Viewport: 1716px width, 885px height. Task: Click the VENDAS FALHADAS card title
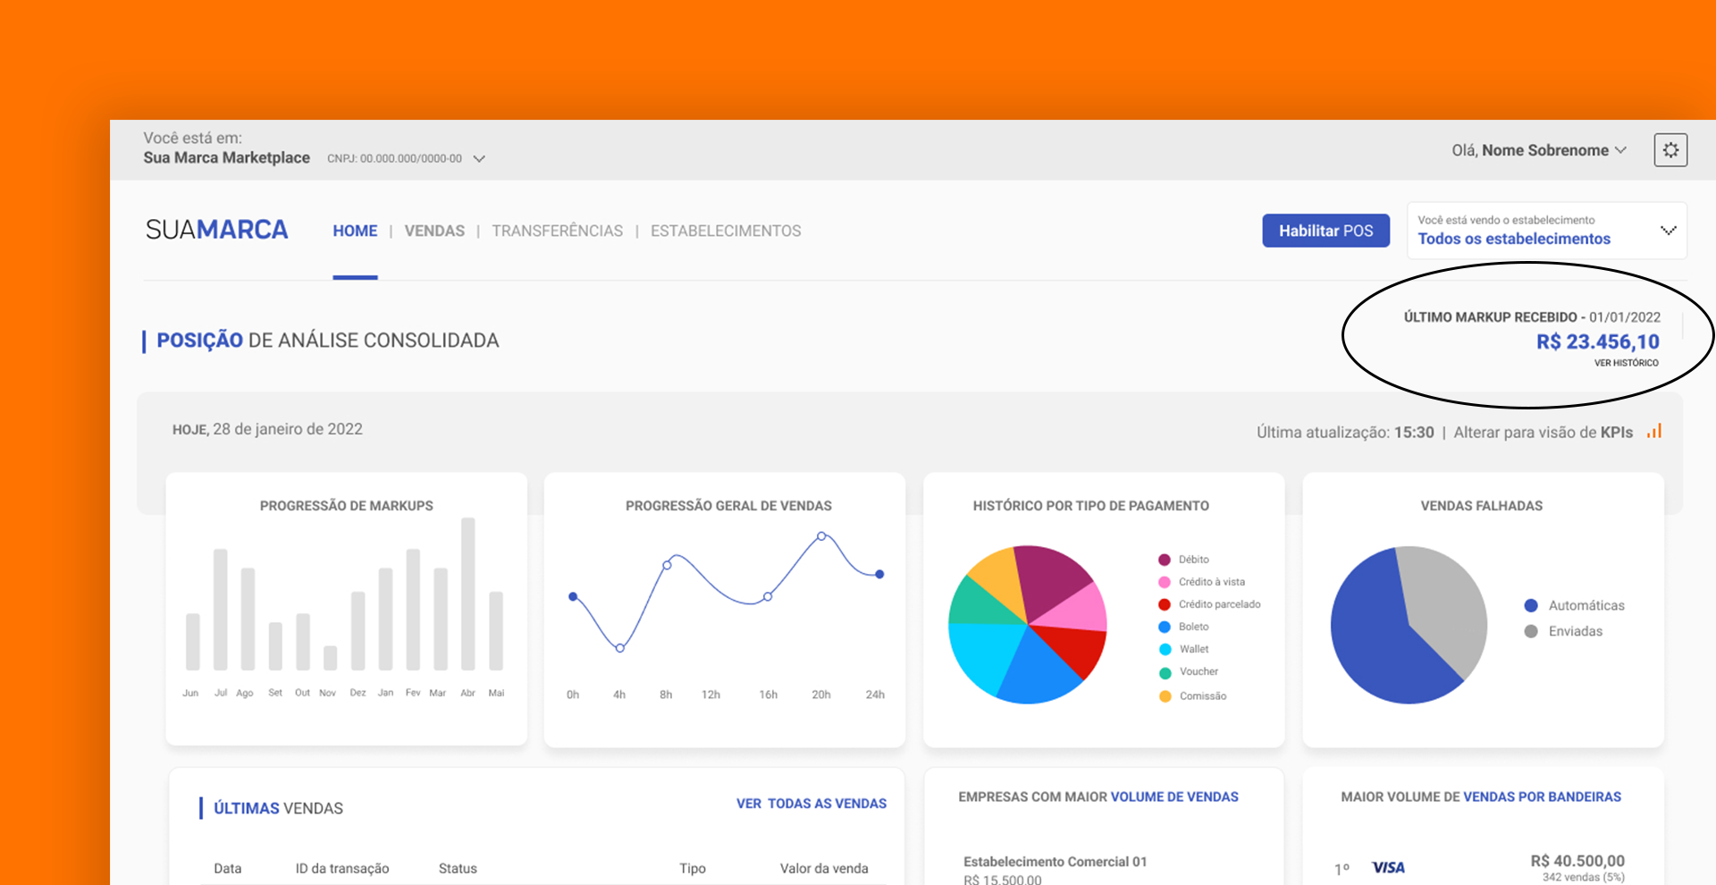click(x=1482, y=506)
